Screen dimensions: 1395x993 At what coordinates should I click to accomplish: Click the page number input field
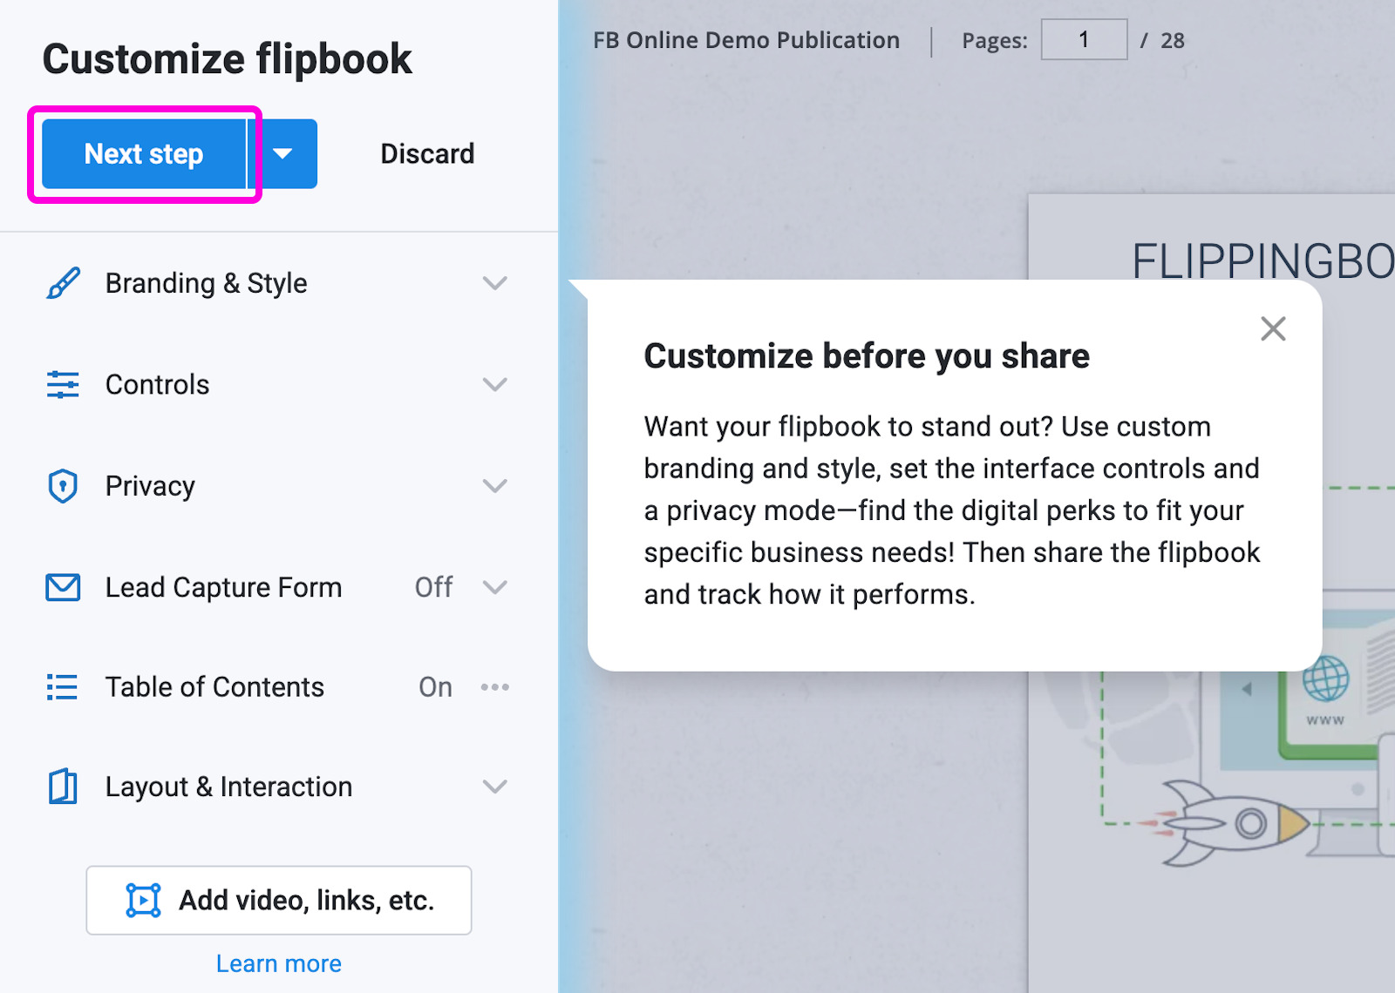click(1083, 39)
